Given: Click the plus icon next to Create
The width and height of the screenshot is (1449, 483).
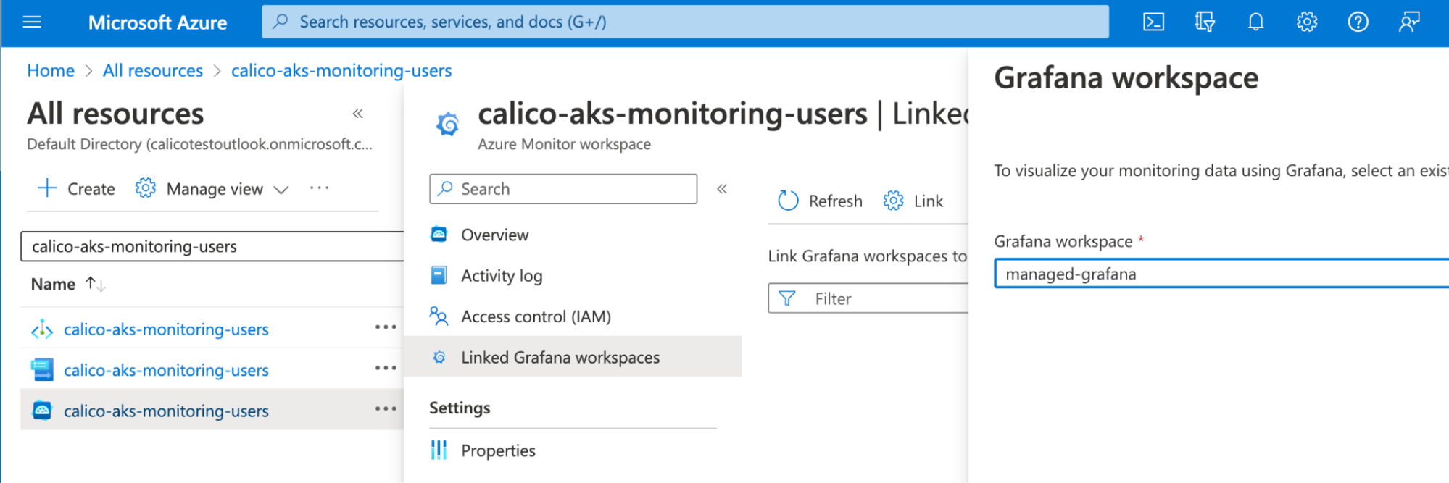Looking at the screenshot, I should (47, 188).
